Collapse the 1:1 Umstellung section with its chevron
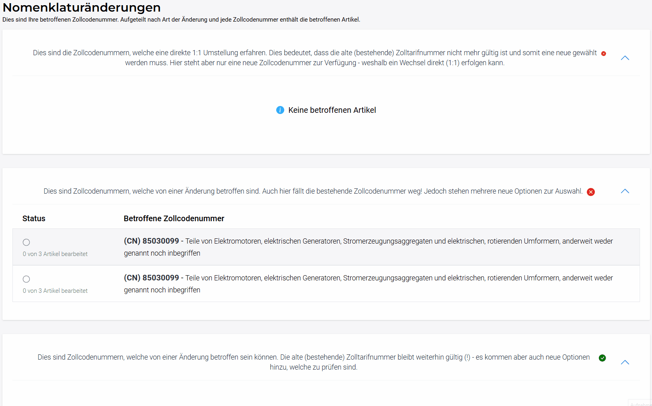This screenshot has height=406, width=652. point(625,58)
